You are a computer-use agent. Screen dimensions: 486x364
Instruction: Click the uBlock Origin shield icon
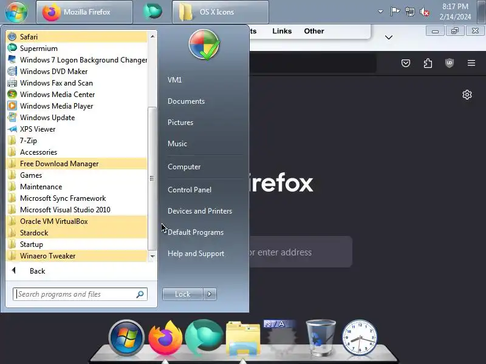point(450,63)
